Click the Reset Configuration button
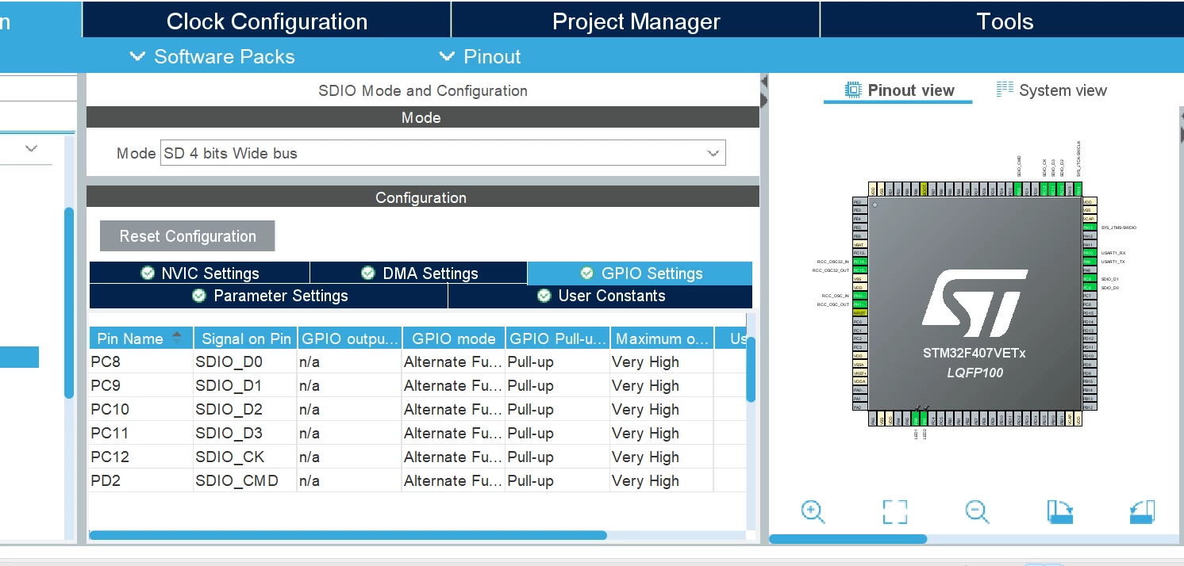 [187, 236]
